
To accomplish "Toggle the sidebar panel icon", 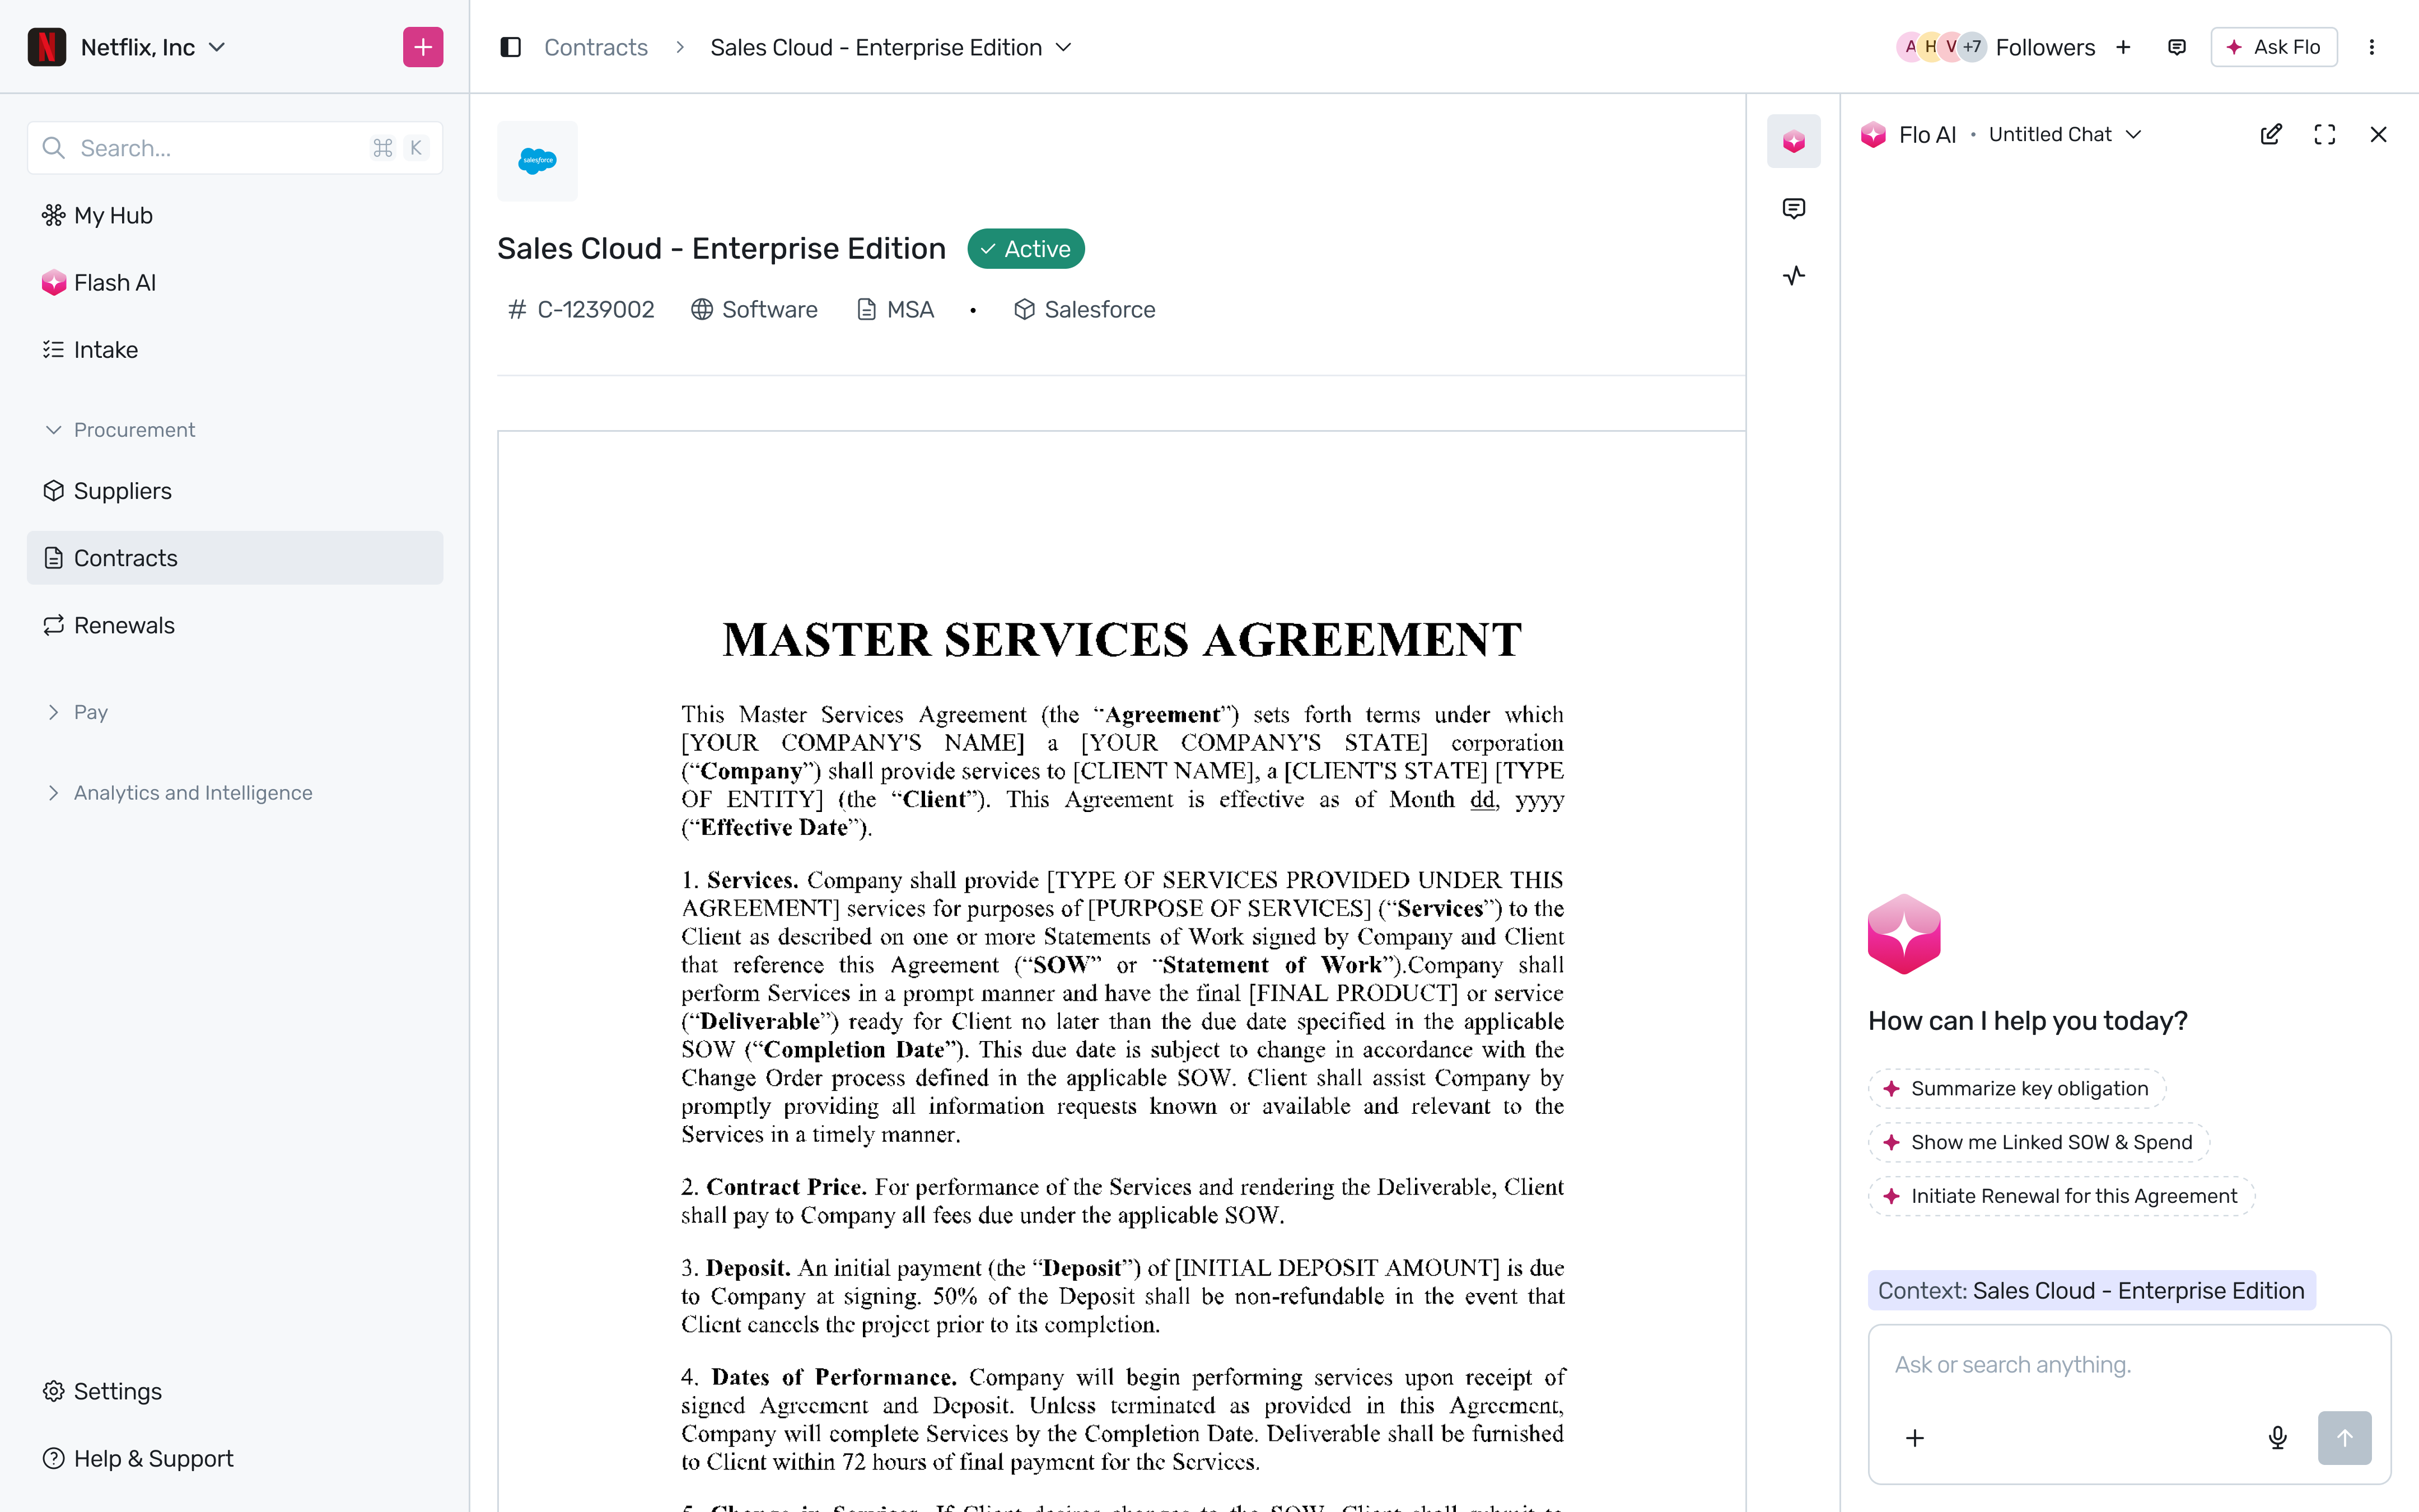I will [511, 47].
